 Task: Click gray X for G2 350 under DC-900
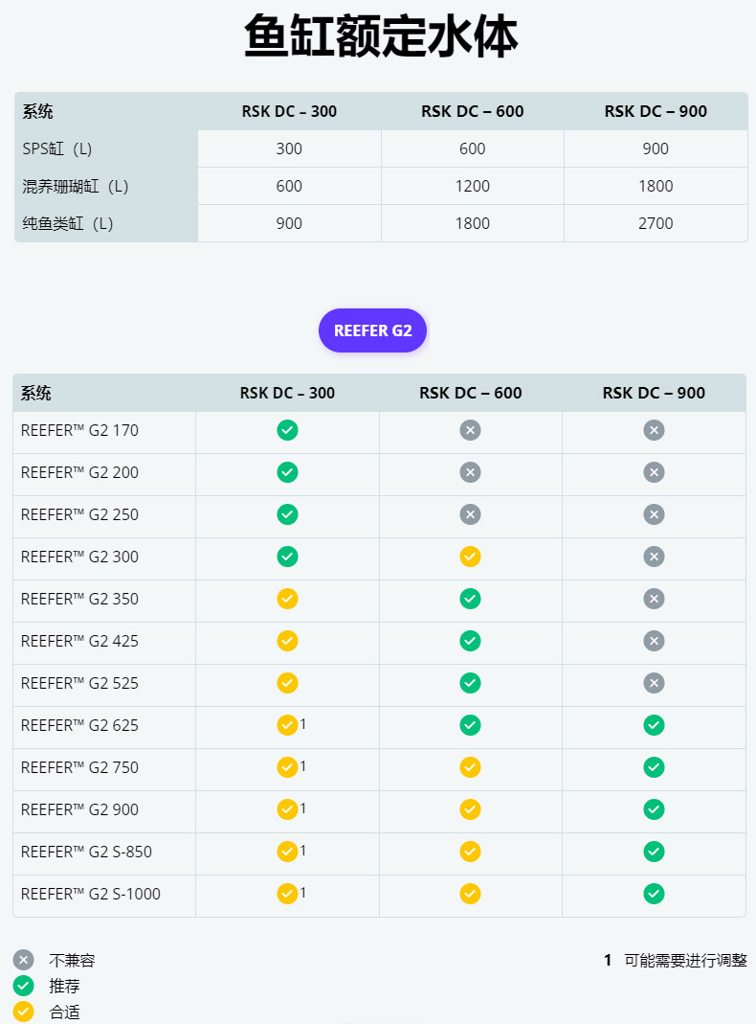click(x=654, y=599)
